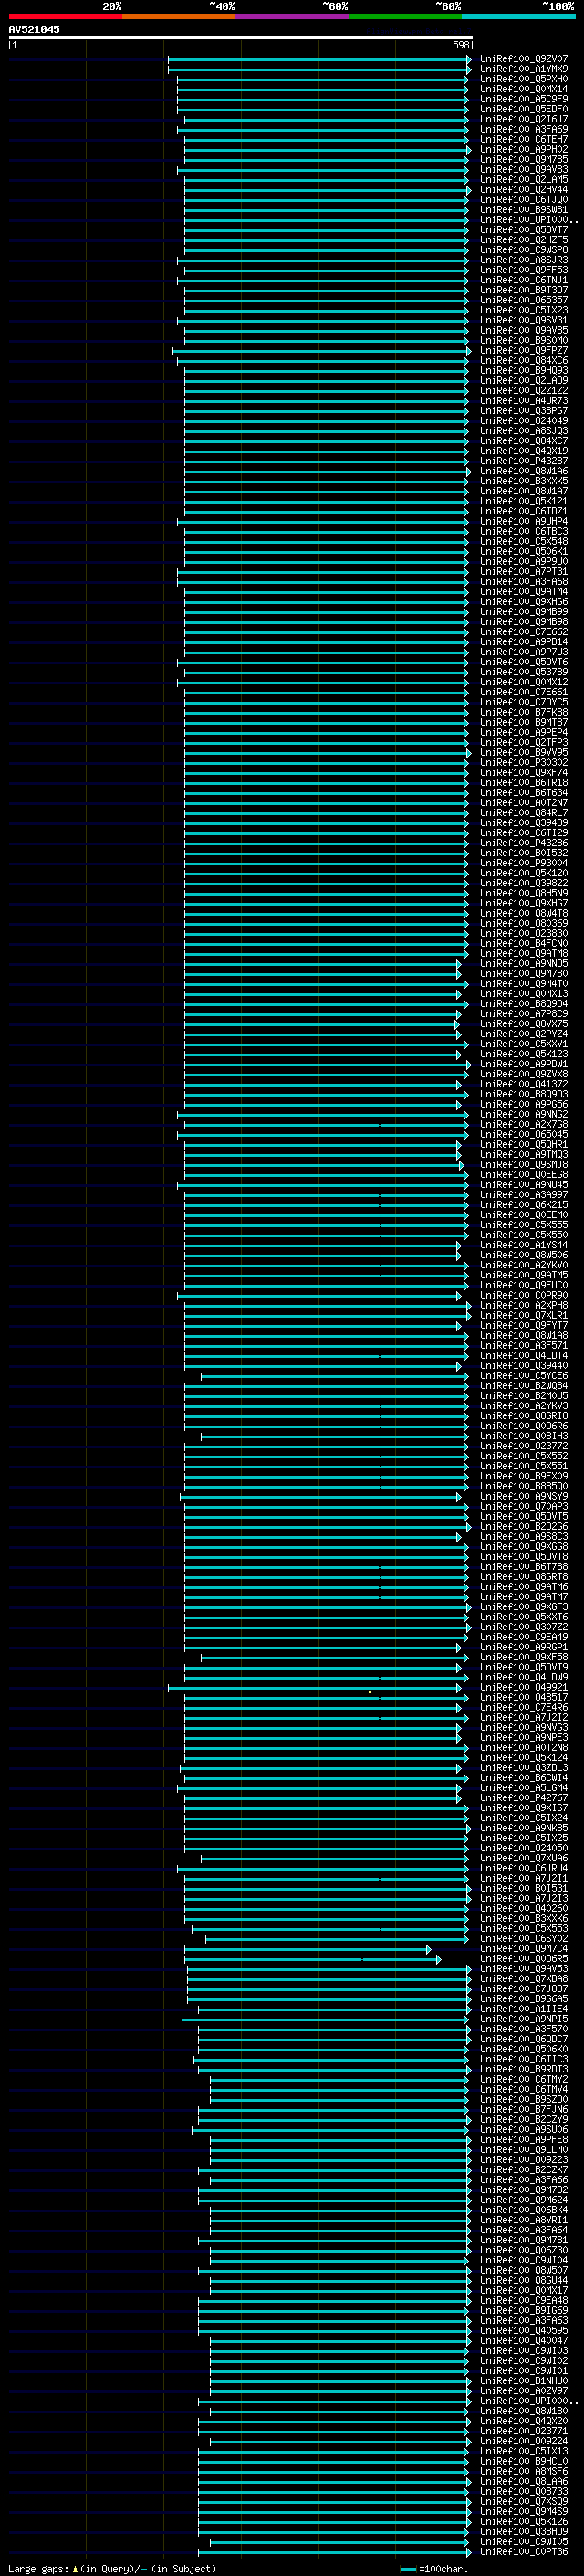Open hit UniRef100_Q5PXH0
Image resolution: width=584 pixels, height=2576 pixels.
(x=524, y=79)
